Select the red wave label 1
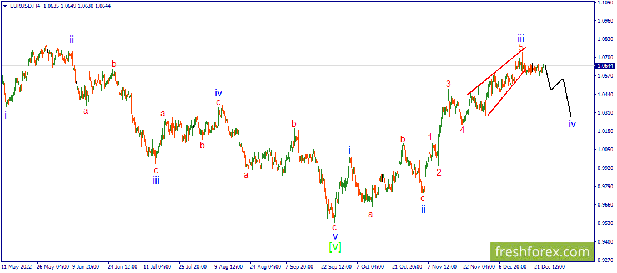The height and width of the screenshot is (273, 617). click(430, 137)
